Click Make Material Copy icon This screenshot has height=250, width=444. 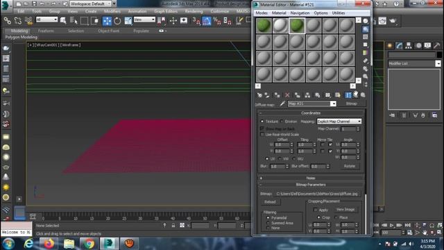pos(297,95)
